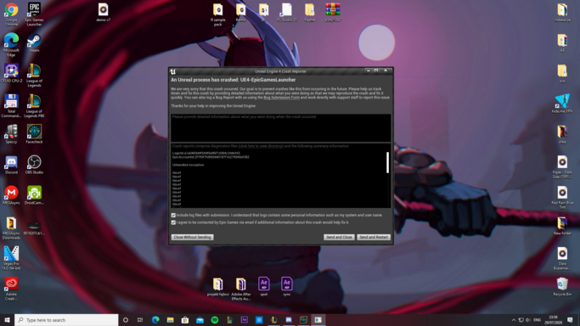Select Vegas Pro 14.0 desktop icon
The height and width of the screenshot is (326, 580).
[11, 258]
